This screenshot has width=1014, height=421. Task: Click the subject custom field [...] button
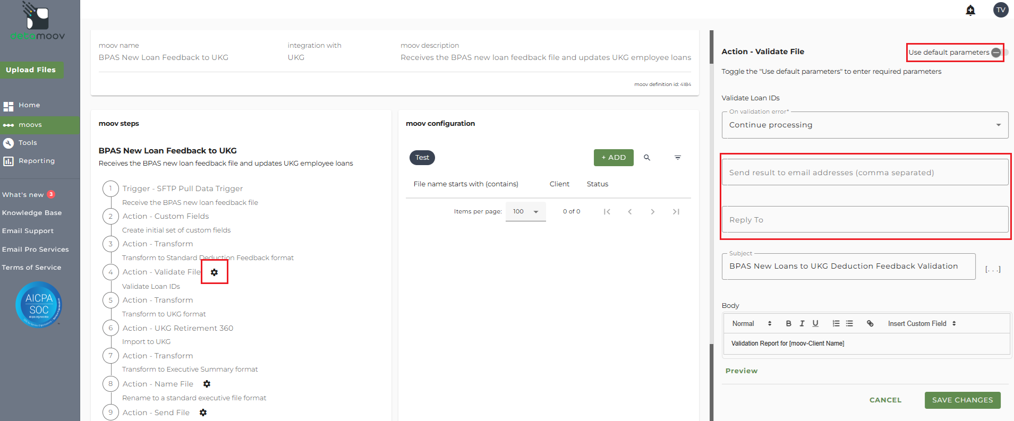pyautogui.click(x=993, y=269)
